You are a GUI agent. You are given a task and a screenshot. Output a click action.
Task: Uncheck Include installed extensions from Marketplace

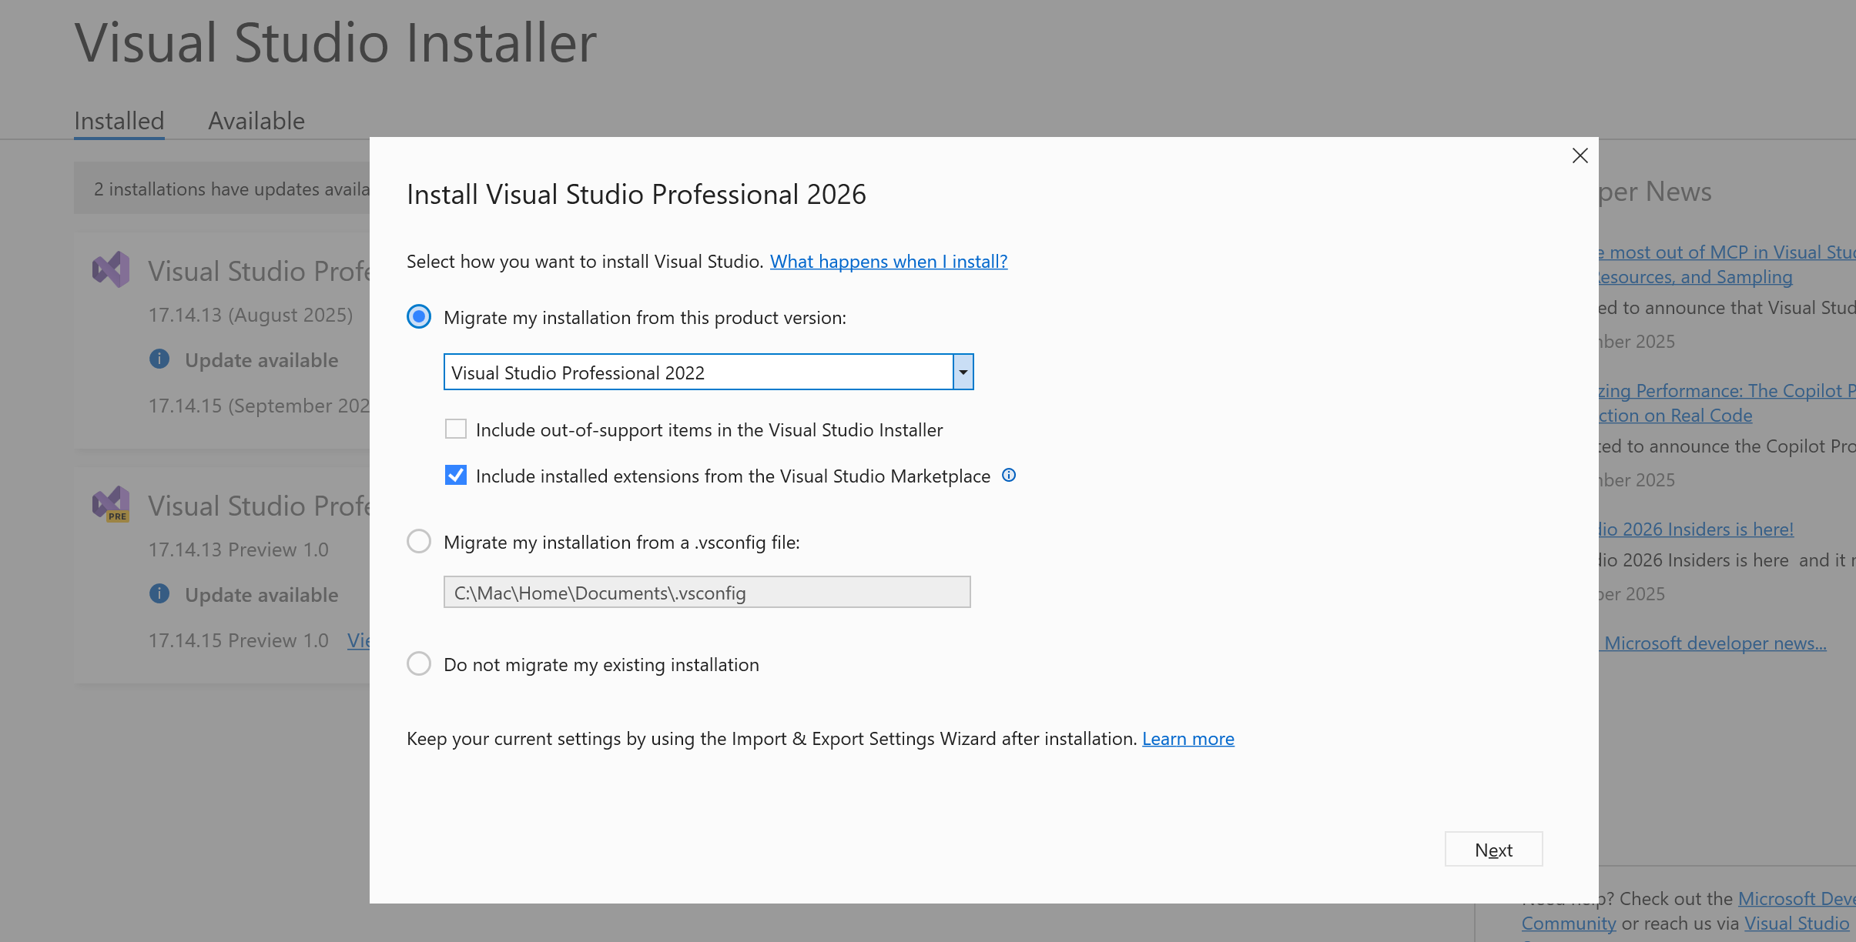click(x=456, y=476)
